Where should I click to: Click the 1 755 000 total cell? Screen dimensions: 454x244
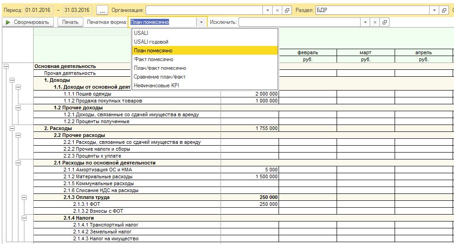pyautogui.click(x=250, y=128)
